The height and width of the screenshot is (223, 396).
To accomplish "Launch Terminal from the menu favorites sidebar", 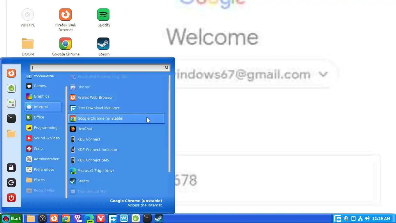I will coord(11,118).
